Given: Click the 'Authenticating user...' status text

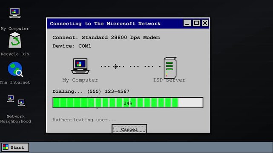Looking at the screenshot, I should (84, 120).
